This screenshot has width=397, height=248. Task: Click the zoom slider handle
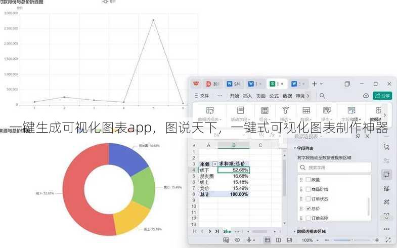coord(351,240)
